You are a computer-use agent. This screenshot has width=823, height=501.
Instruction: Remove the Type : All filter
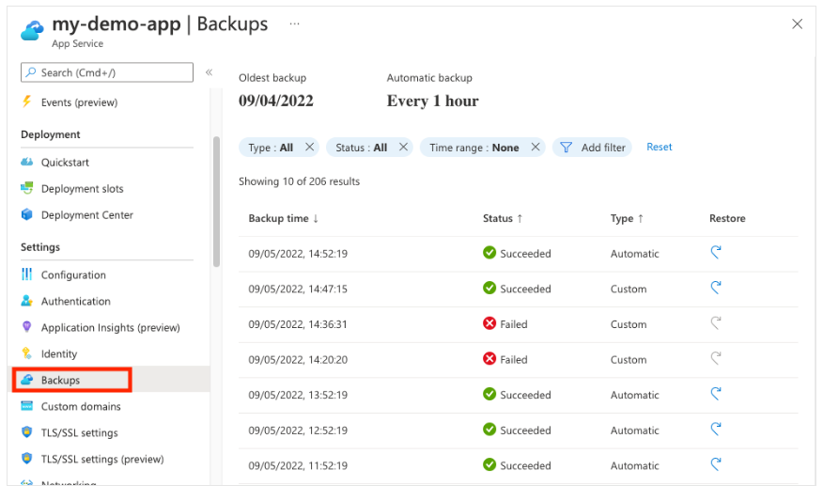pos(310,147)
